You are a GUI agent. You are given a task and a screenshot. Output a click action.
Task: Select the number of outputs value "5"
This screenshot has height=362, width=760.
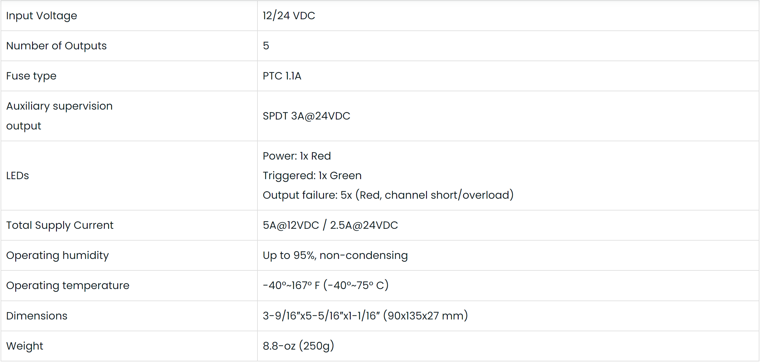pos(266,46)
